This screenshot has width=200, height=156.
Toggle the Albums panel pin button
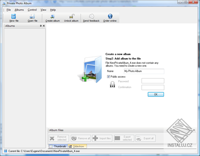pyautogui.click(x=41, y=26)
